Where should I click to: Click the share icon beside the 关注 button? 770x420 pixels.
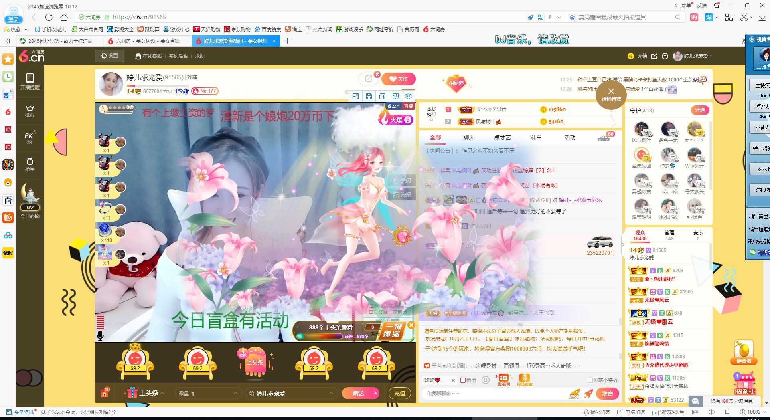368,79
